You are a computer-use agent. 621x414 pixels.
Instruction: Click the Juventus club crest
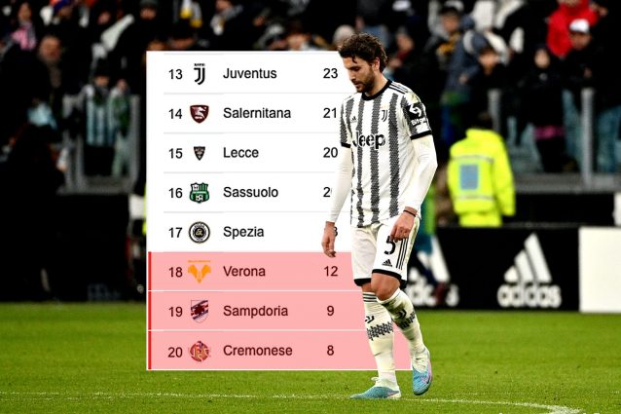tap(200, 74)
